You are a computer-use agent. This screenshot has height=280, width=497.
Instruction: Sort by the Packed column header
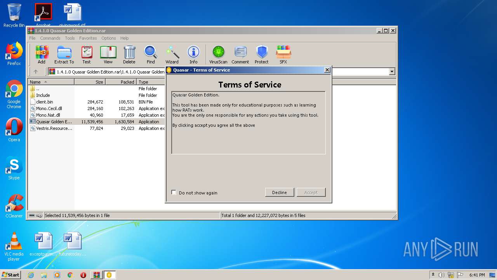[121, 82]
